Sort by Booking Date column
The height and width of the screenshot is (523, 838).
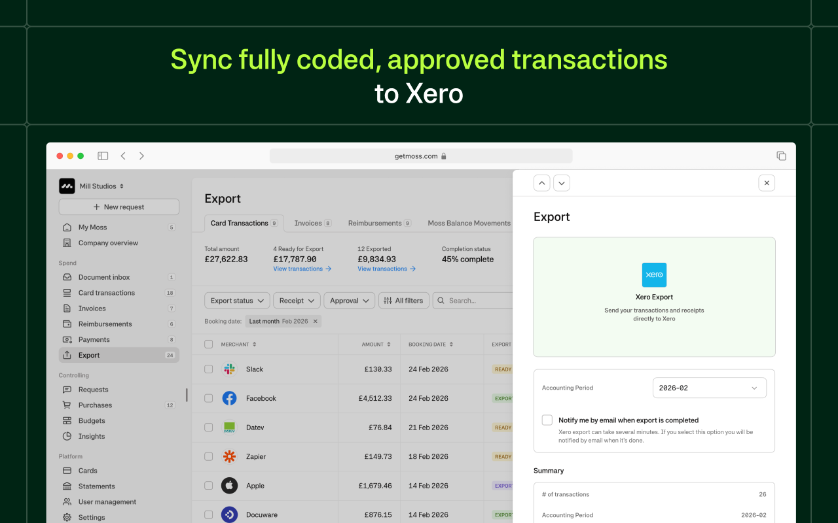tap(431, 345)
